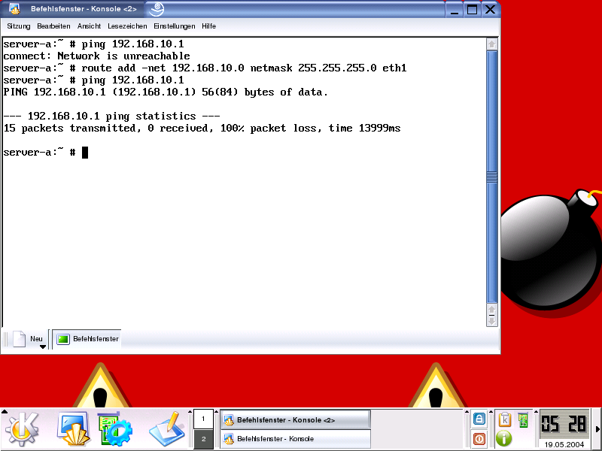Open the Ansicht menu
602x451 pixels.
click(89, 26)
